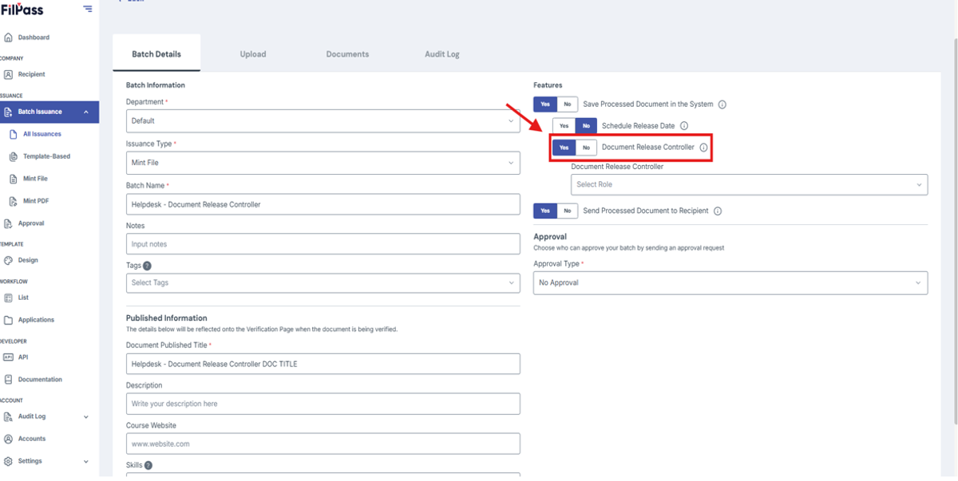Open the Approval Type dropdown
Screen dimensions: 958x481
[730, 282]
